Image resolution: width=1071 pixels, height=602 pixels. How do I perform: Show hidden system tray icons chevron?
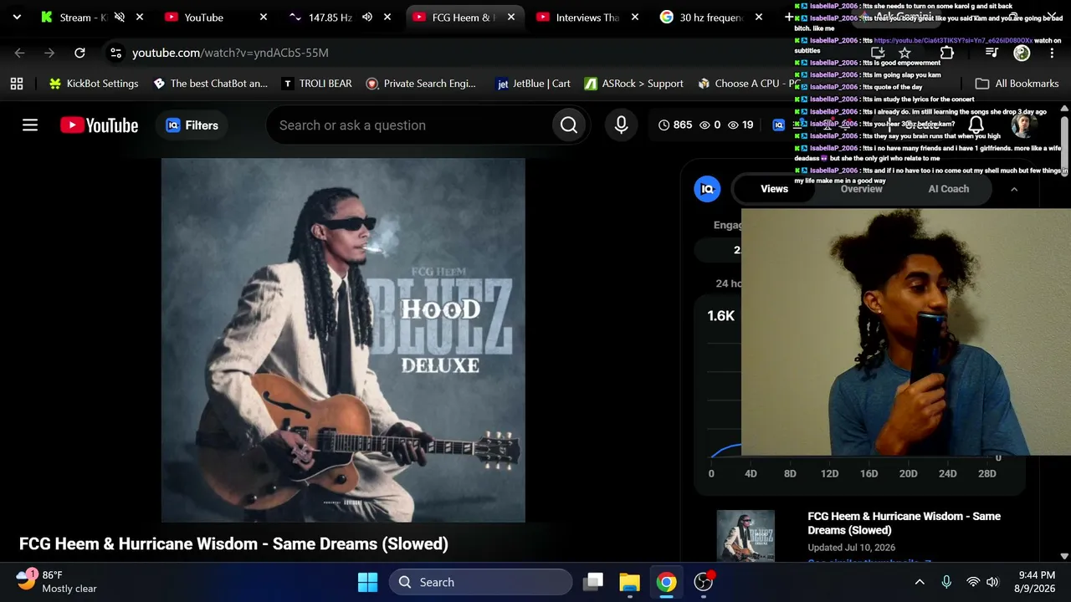point(920,582)
